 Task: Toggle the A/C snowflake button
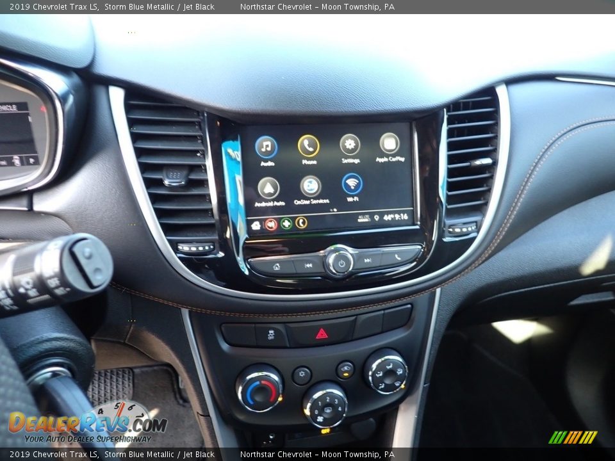(x=302, y=376)
